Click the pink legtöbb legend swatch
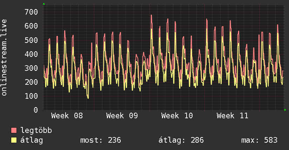 pos(14,130)
